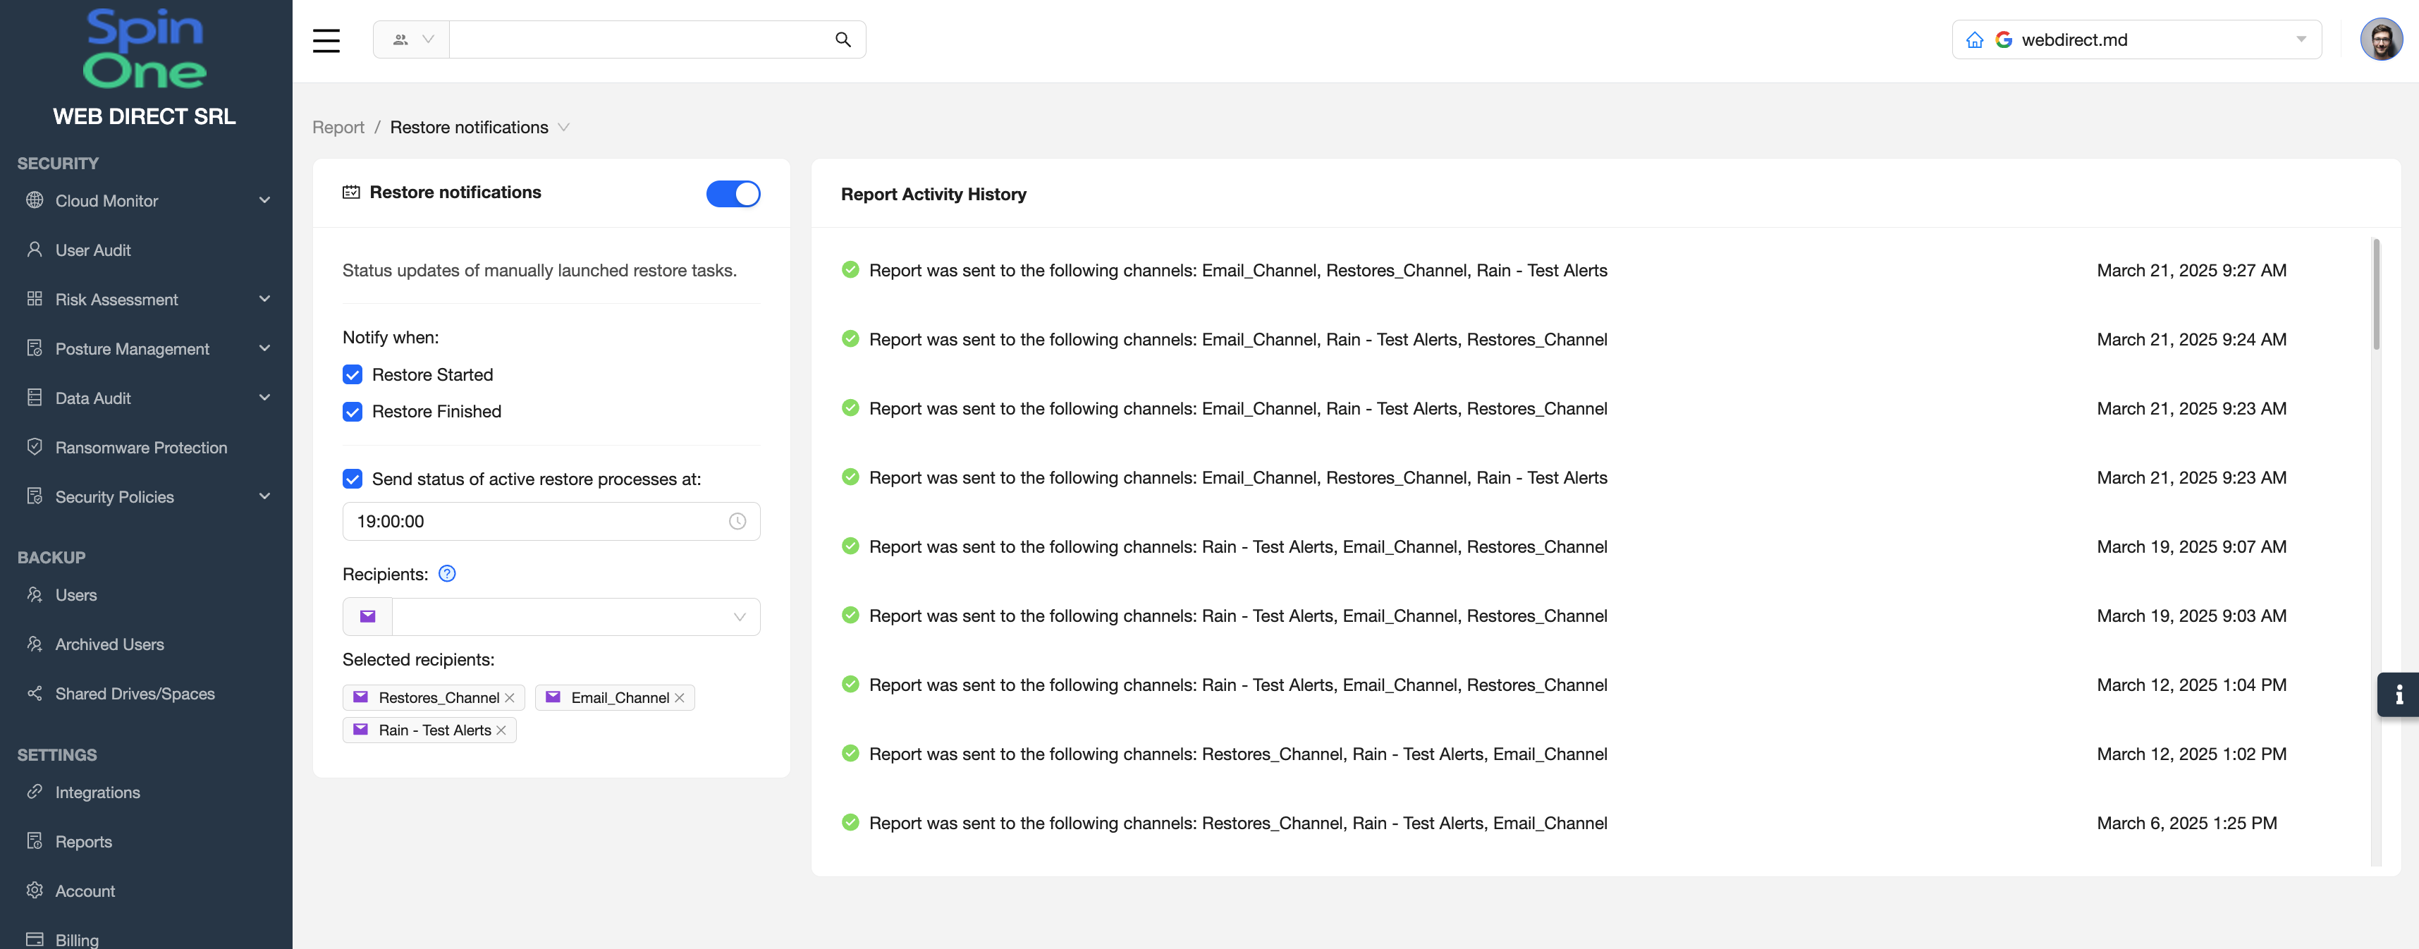Image resolution: width=2419 pixels, height=949 pixels.
Task: Disable the Restore notifications toggle
Action: pyautogui.click(x=733, y=193)
